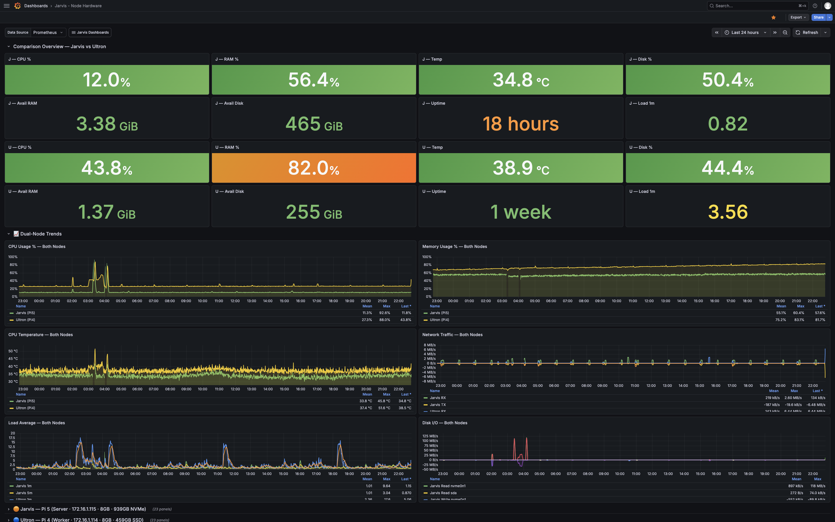Zoom out the time range
Viewport: 835px width, 522px height.
[785, 32]
